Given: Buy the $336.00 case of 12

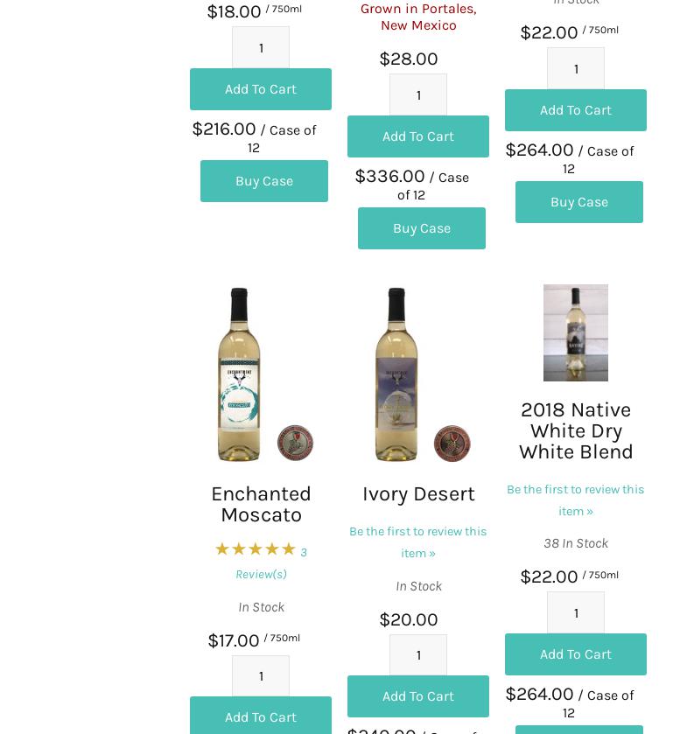Looking at the screenshot, I should coord(422,228).
